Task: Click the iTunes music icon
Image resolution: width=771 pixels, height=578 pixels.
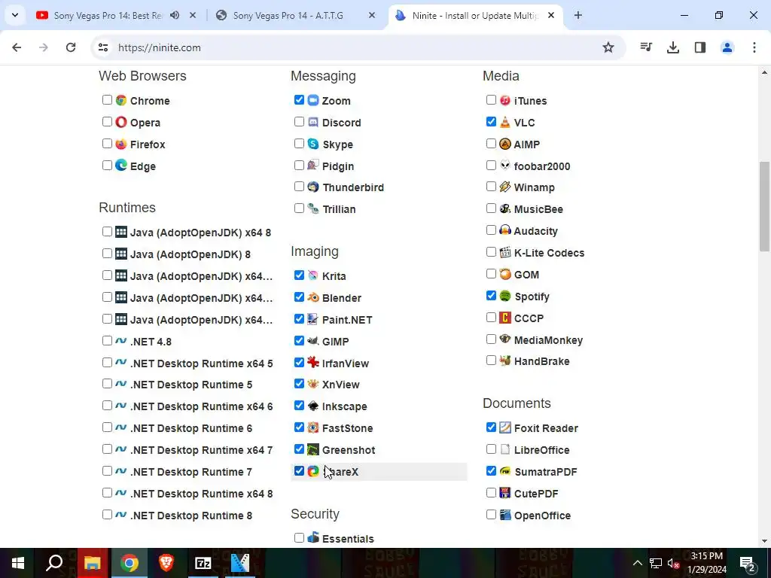Action: point(505,100)
